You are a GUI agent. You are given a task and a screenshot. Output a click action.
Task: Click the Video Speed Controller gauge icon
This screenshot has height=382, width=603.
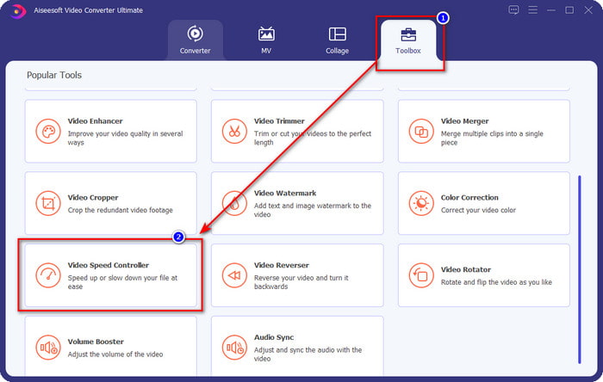pos(48,275)
